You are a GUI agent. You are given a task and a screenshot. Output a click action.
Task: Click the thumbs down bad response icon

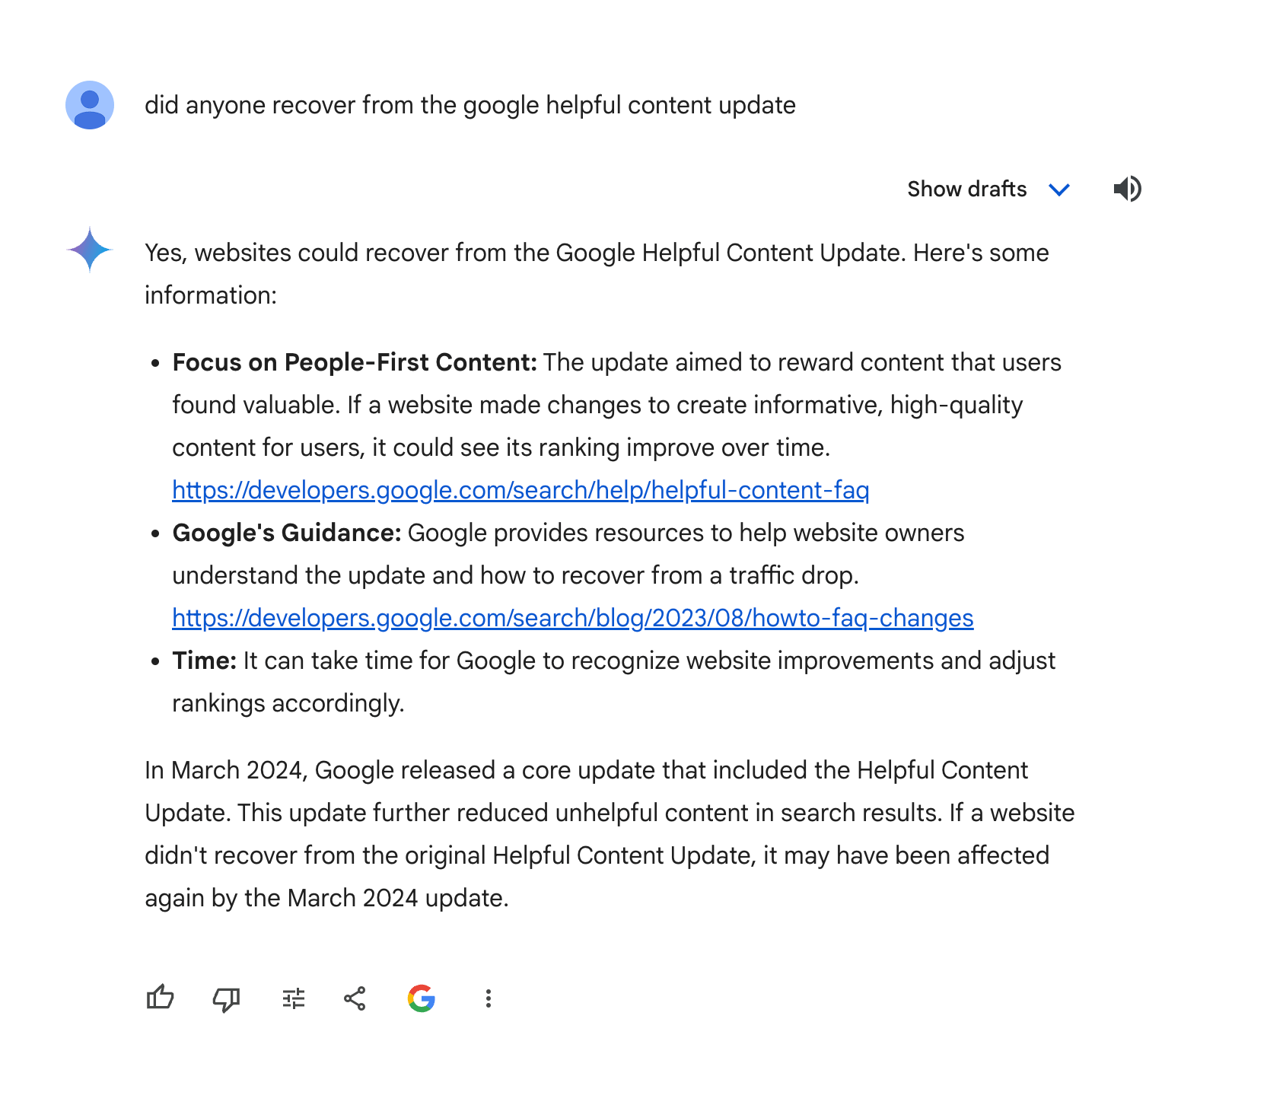(226, 998)
